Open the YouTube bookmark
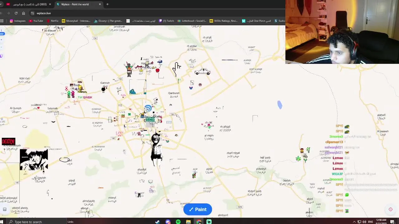 click(36, 21)
